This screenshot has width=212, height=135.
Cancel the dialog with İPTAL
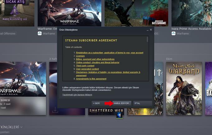point(143,103)
